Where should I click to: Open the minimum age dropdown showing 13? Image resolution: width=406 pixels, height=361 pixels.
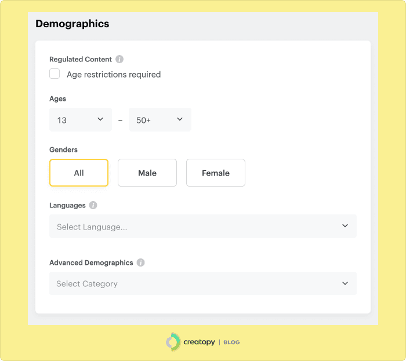click(x=80, y=120)
